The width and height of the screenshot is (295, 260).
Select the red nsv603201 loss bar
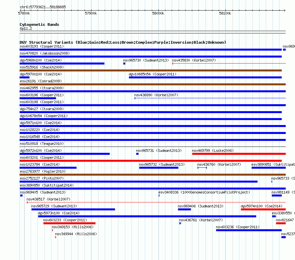pos(151,161)
